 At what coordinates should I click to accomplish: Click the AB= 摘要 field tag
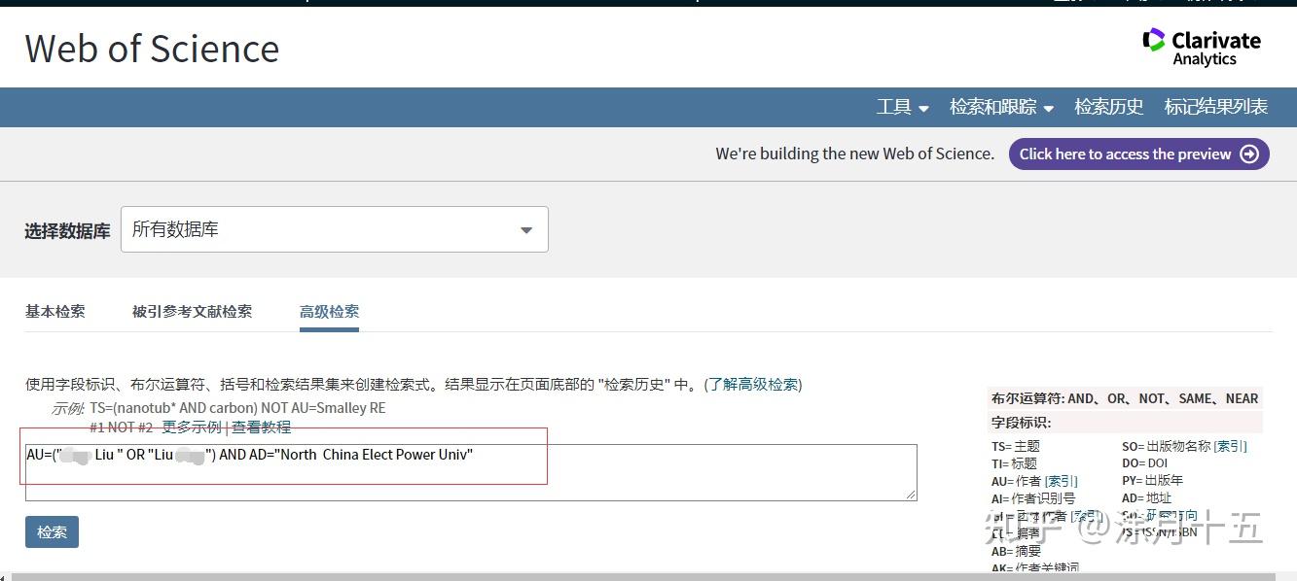[x=1016, y=551]
